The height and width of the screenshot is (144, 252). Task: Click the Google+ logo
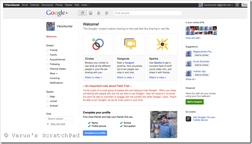[57, 13]
